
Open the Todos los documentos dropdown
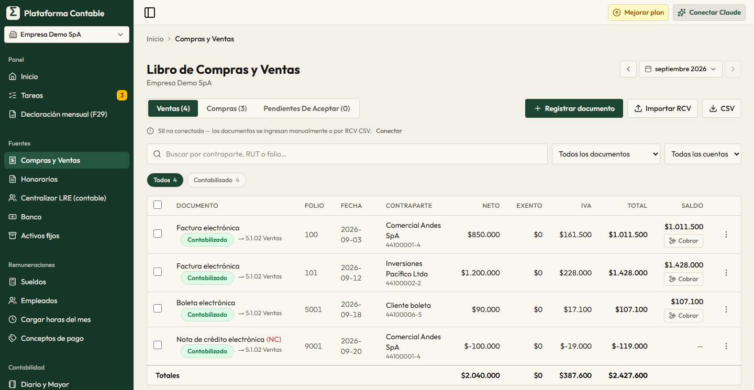pyautogui.click(x=606, y=154)
